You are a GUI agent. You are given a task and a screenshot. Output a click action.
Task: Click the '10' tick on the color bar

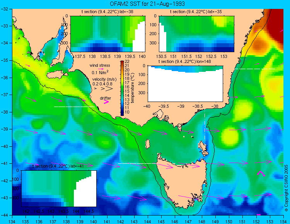tap(127, 112)
